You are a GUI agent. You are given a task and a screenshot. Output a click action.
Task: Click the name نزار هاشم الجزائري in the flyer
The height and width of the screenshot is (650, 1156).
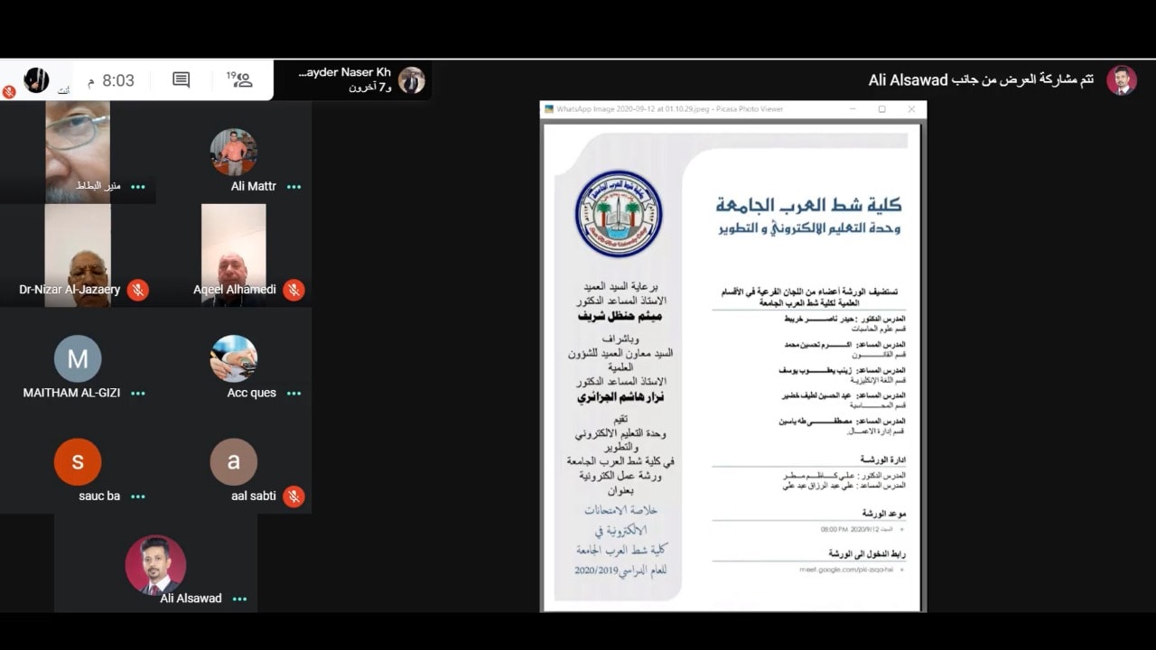[620, 397]
